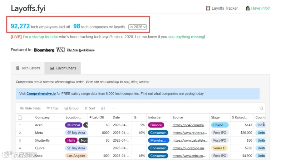
Task: Click the Los Angeles location tag
Action: coord(76,156)
